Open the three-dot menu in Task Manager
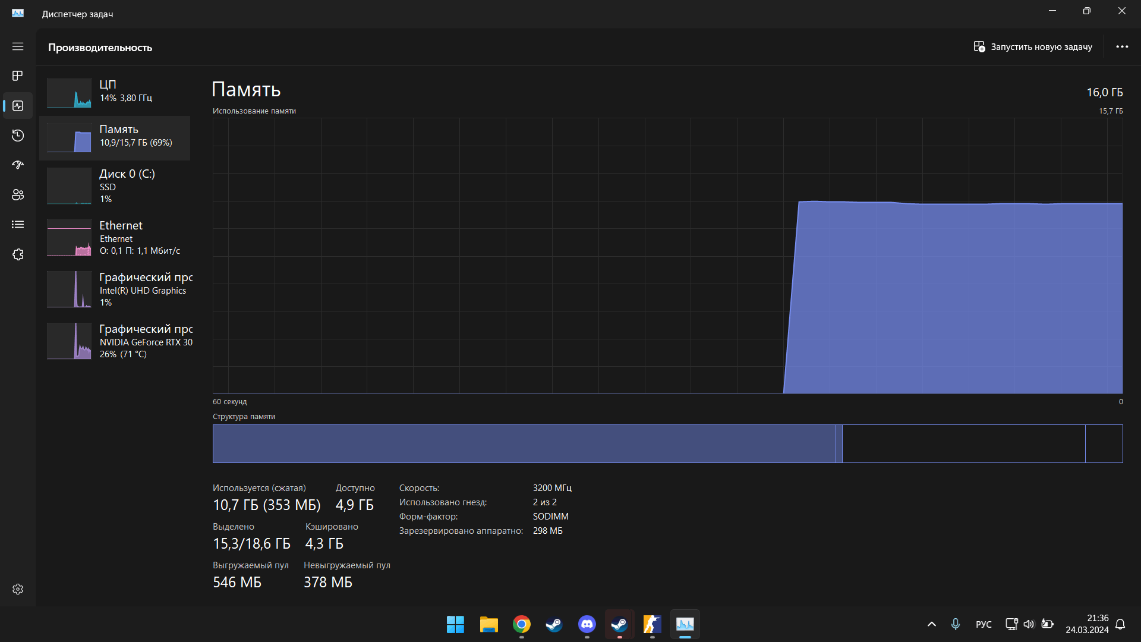This screenshot has width=1141, height=642. (1122, 47)
